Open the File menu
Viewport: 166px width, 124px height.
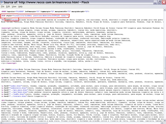click(x=3, y=6)
